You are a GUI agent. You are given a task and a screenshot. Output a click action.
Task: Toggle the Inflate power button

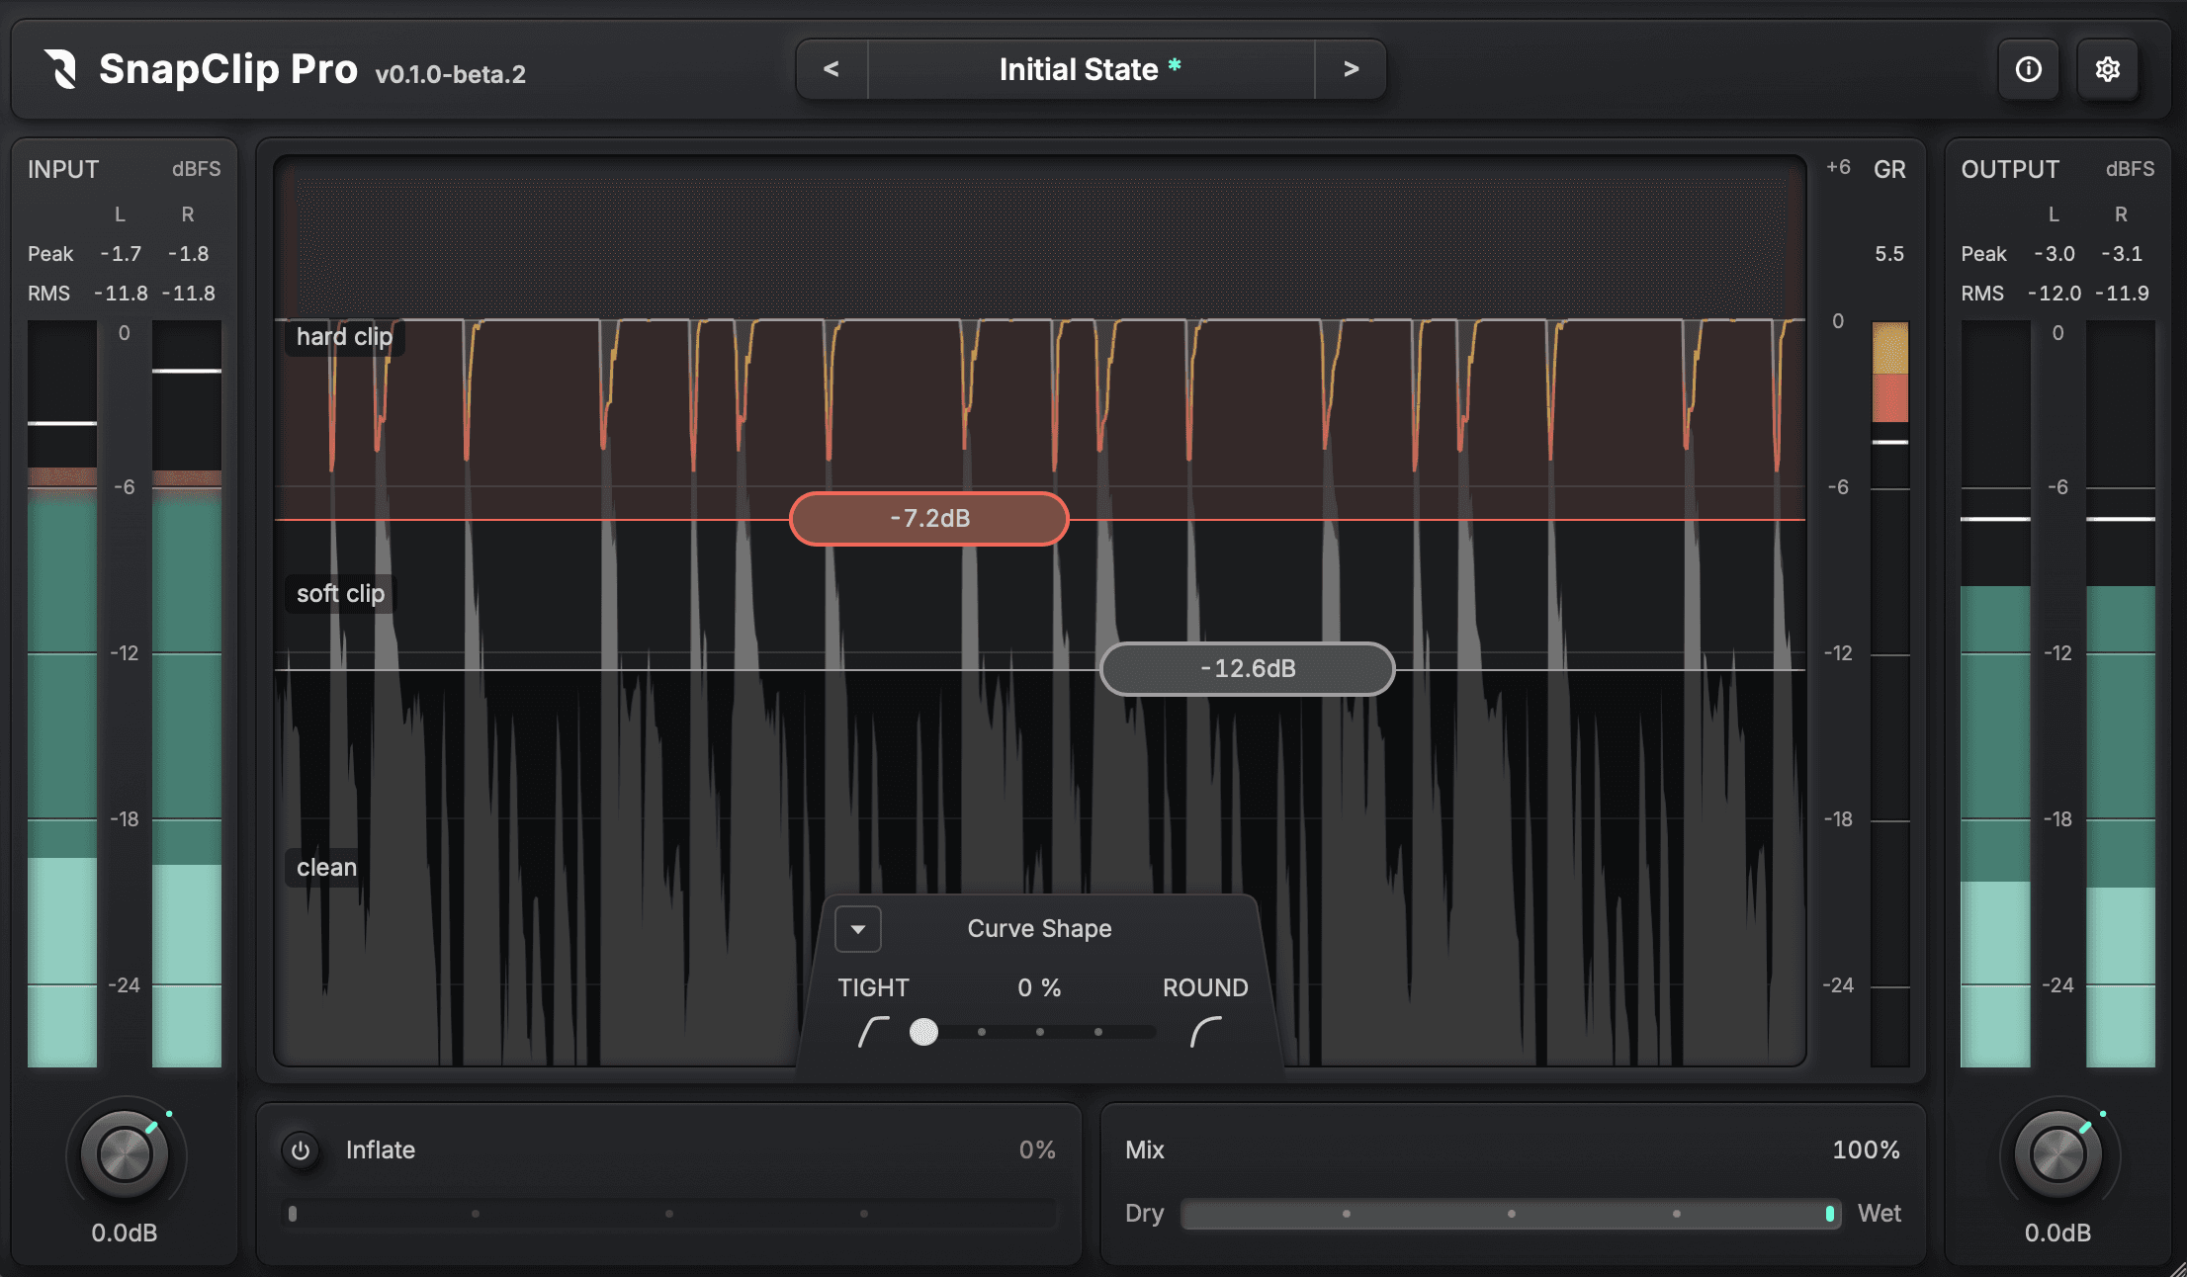pos(301,1150)
